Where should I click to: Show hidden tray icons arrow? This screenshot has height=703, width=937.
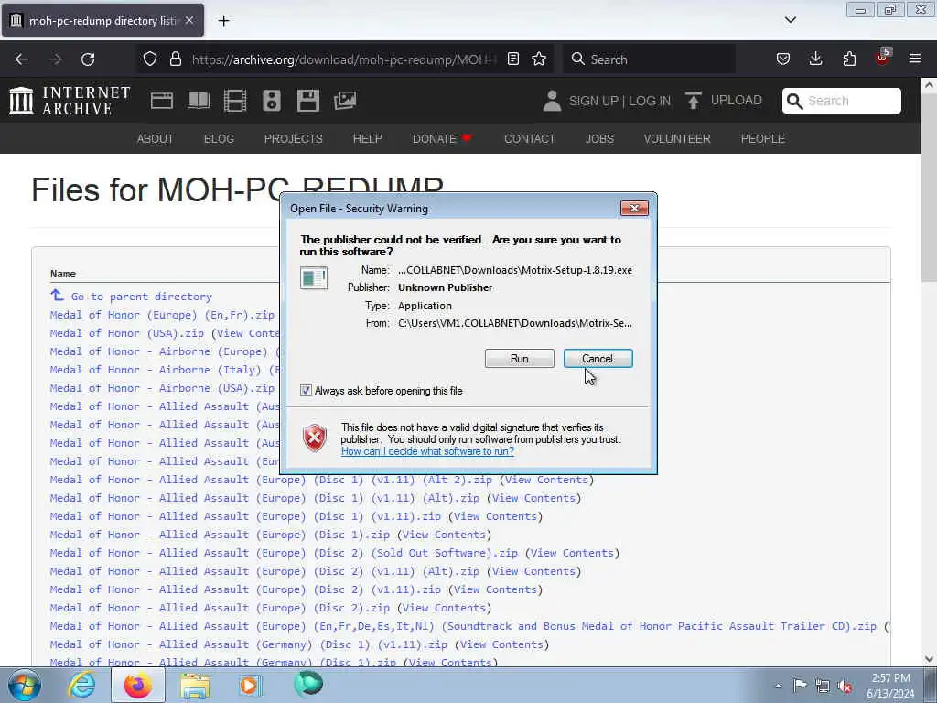click(x=778, y=686)
